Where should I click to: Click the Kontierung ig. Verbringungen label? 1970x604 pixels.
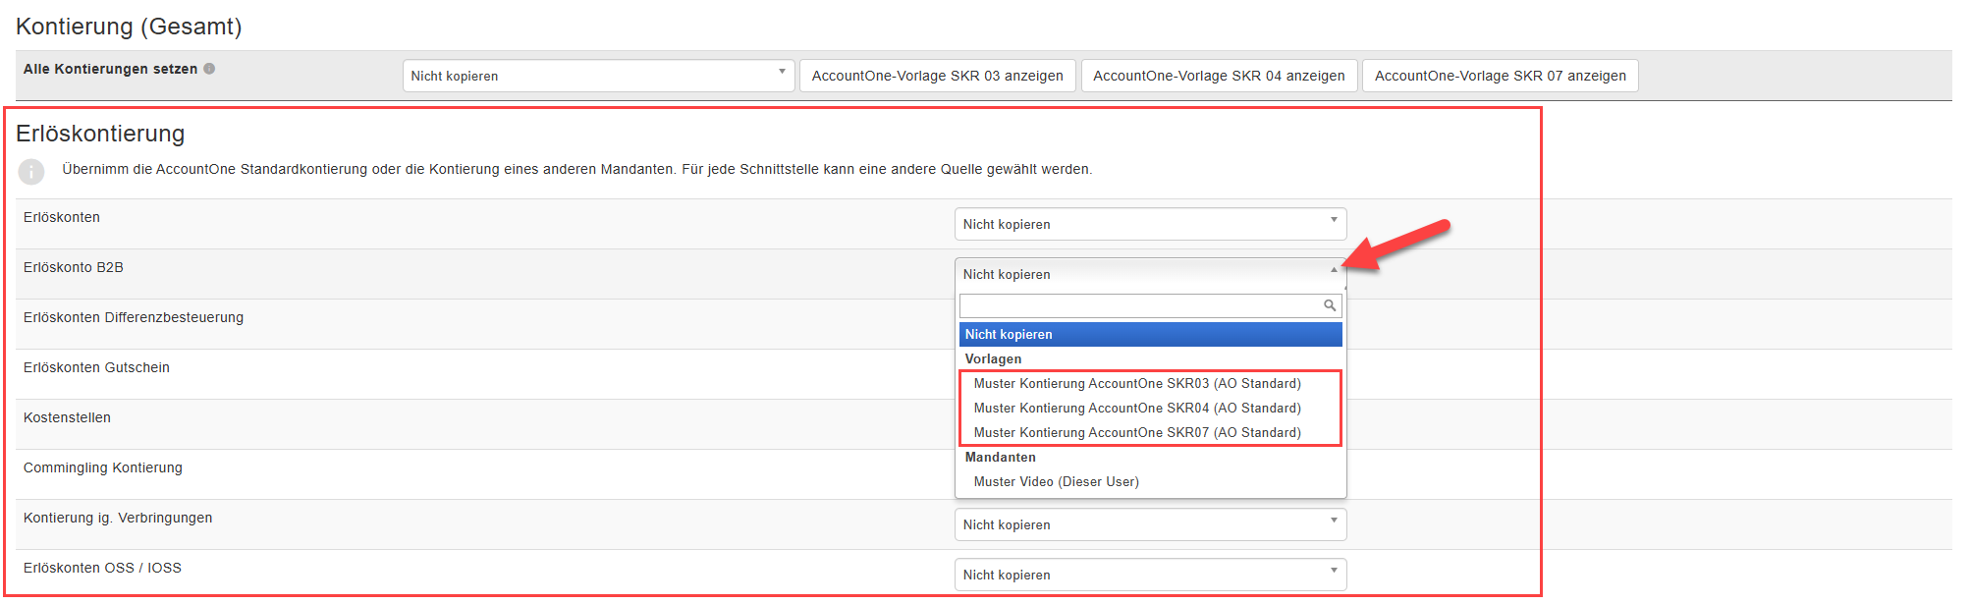point(118,518)
